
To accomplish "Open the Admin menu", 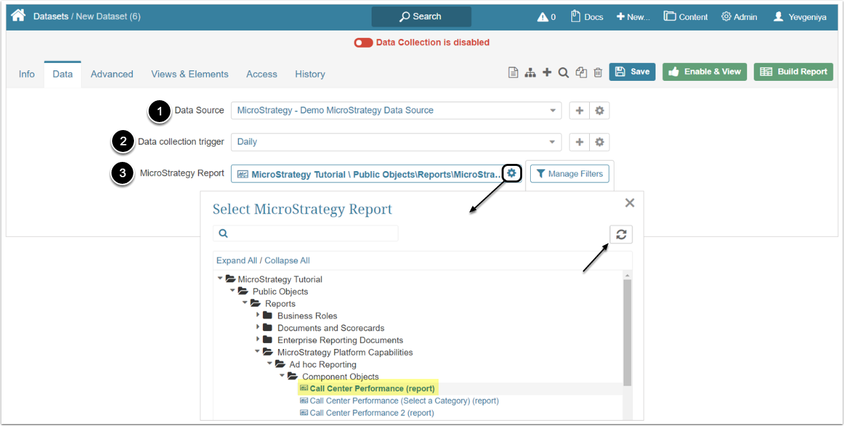I will (x=739, y=17).
